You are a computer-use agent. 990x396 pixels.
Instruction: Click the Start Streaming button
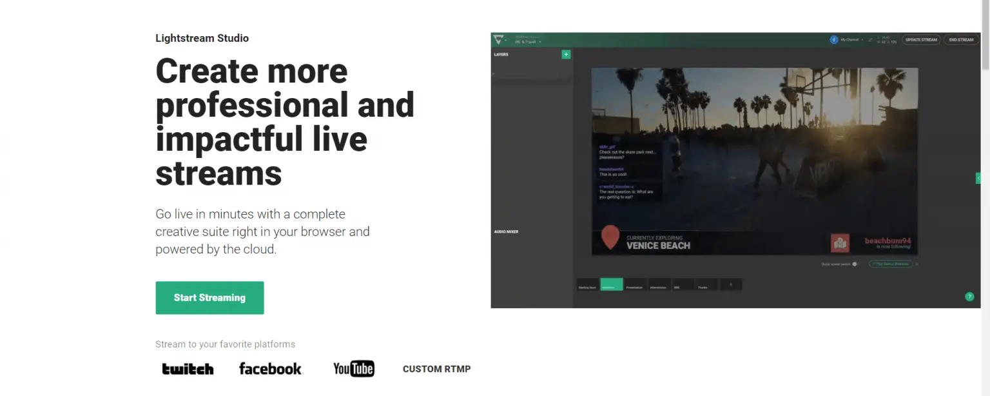[209, 297]
